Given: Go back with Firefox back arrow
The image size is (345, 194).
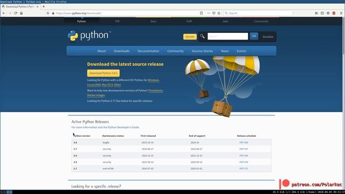Looking at the screenshot, I should [x=4, y=13].
